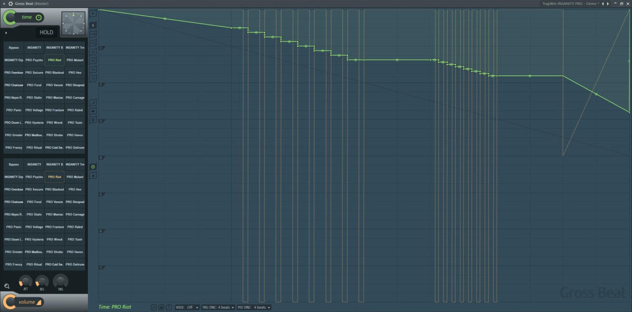
Task: Click the X button atop envelope toolbar
Action: (93, 25)
